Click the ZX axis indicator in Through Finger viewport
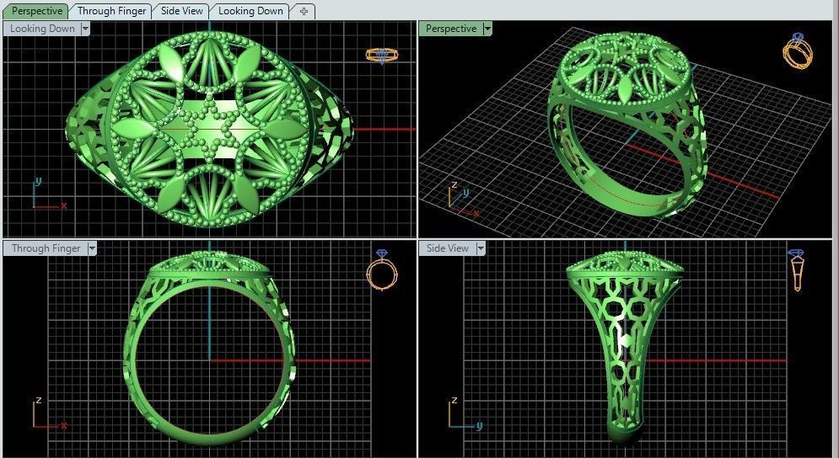The height and width of the screenshot is (458, 839). (49, 413)
